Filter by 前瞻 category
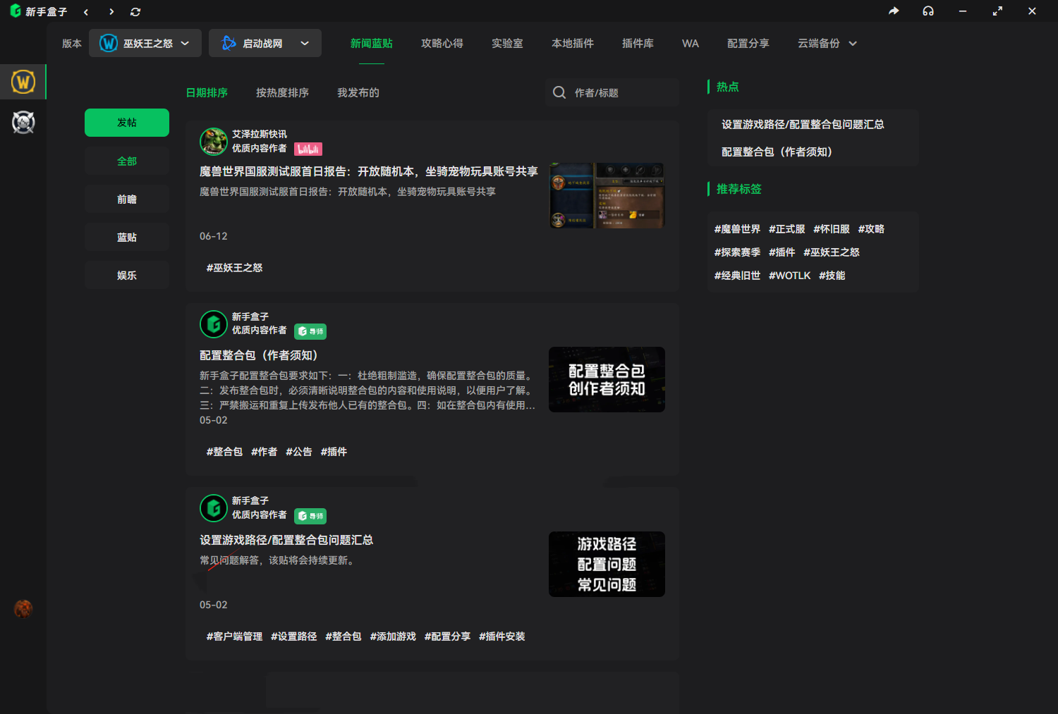Viewport: 1058px width, 714px height. click(x=127, y=199)
